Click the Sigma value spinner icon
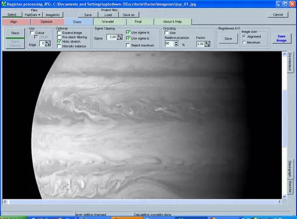 pos(120,37)
